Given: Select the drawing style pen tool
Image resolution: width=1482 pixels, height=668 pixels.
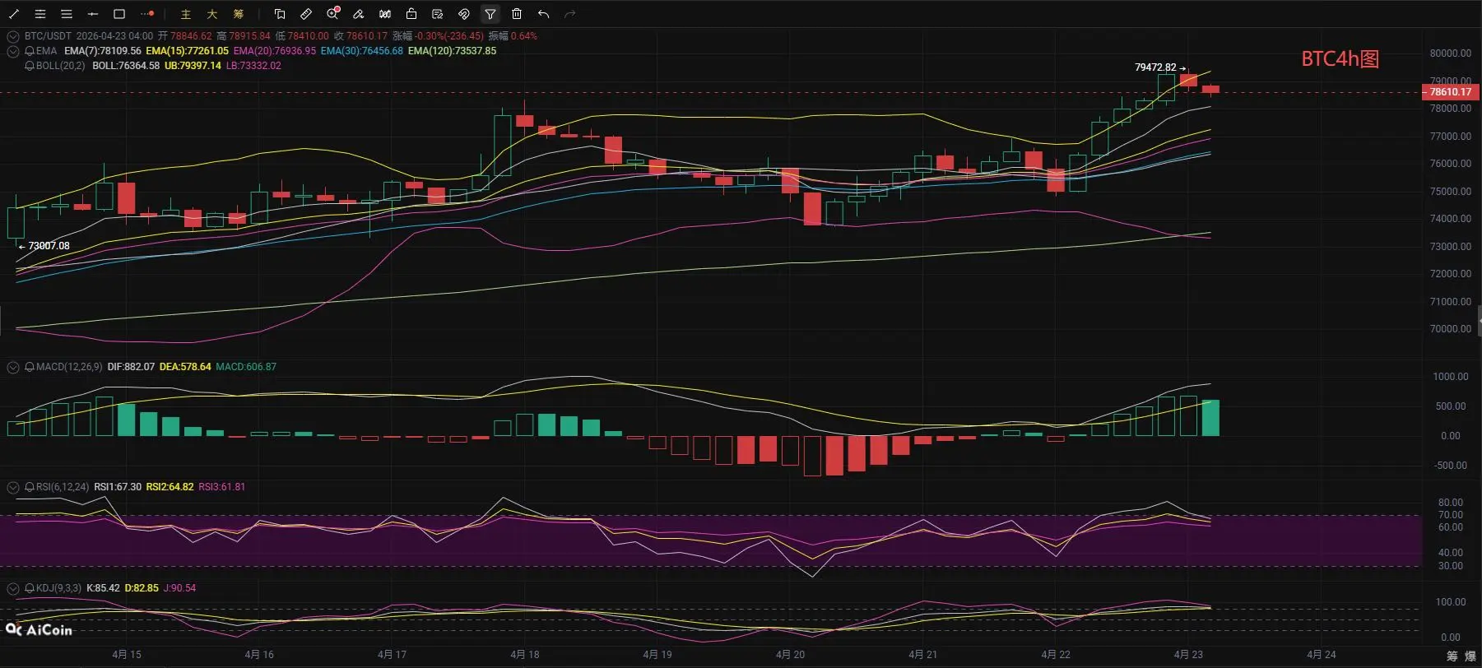Looking at the screenshot, I should coord(359,14).
